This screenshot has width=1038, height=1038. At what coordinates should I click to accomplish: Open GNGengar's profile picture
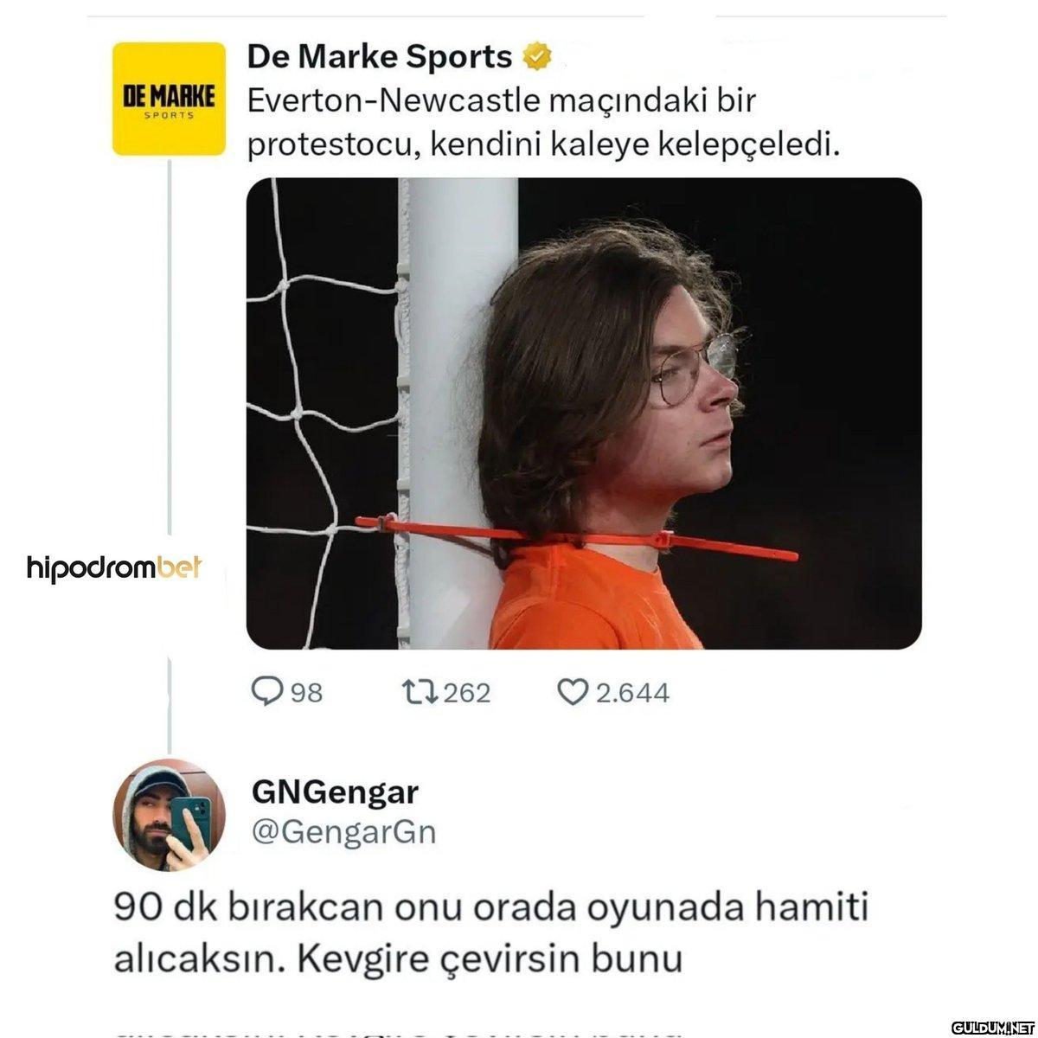pos(169,815)
